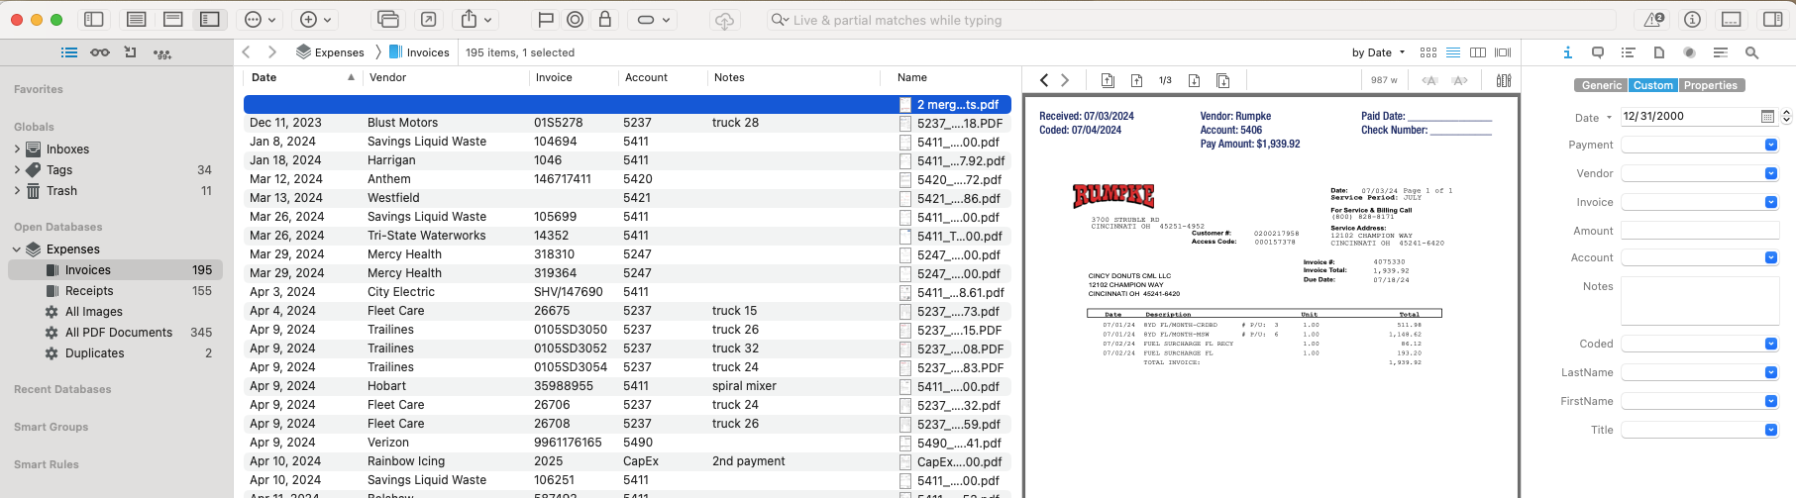Open the search inspector magnifier icon
The height and width of the screenshot is (498, 1796).
[x=1751, y=52]
